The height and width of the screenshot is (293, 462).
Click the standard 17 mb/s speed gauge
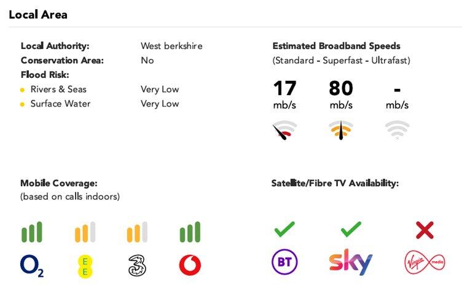284,130
